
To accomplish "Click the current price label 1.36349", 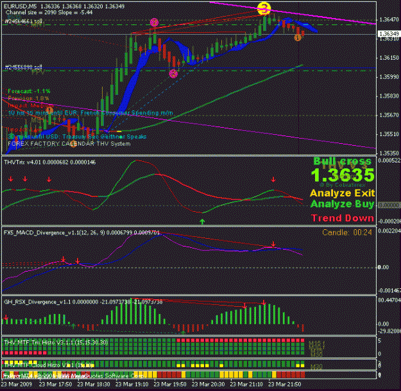I will (389, 34).
